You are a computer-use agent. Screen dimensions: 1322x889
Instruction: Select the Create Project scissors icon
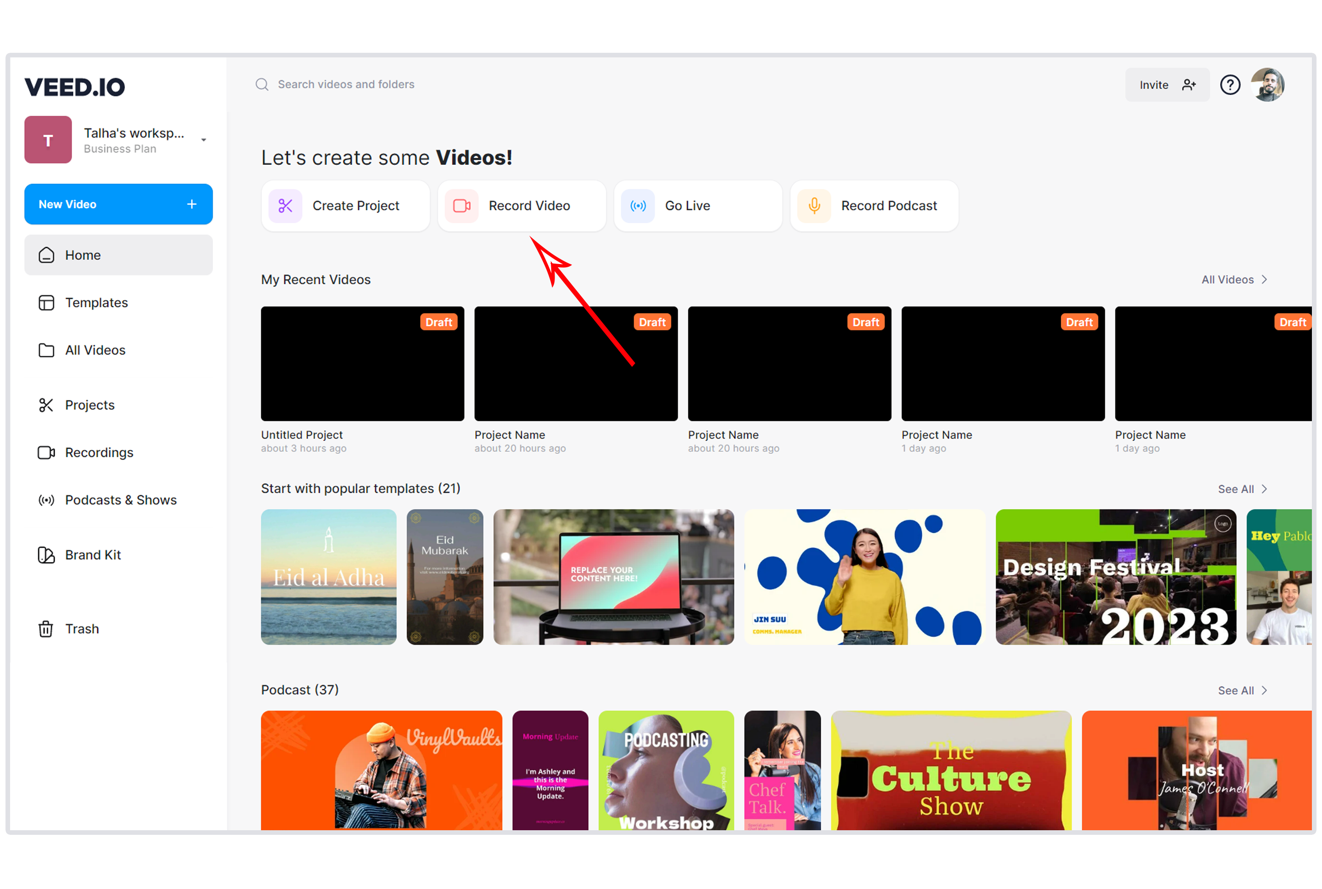[286, 206]
